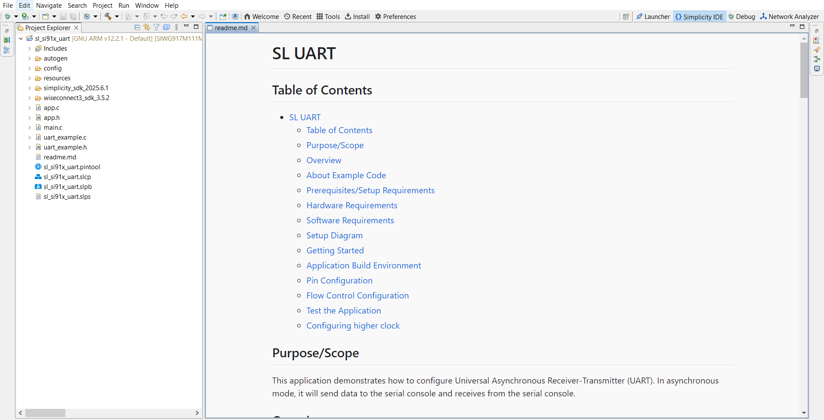Select the readme.md editor tab

pos(231,27)
